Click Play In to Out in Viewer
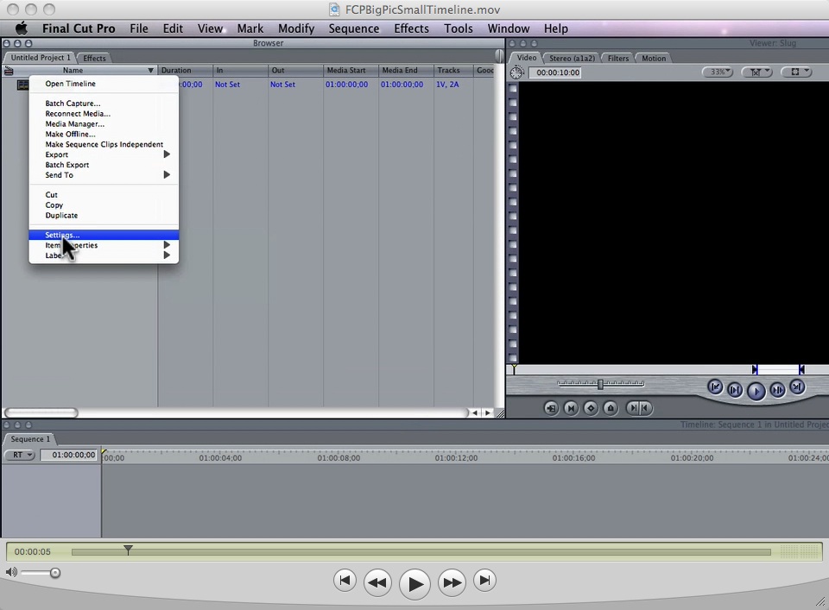 point(735,390)
